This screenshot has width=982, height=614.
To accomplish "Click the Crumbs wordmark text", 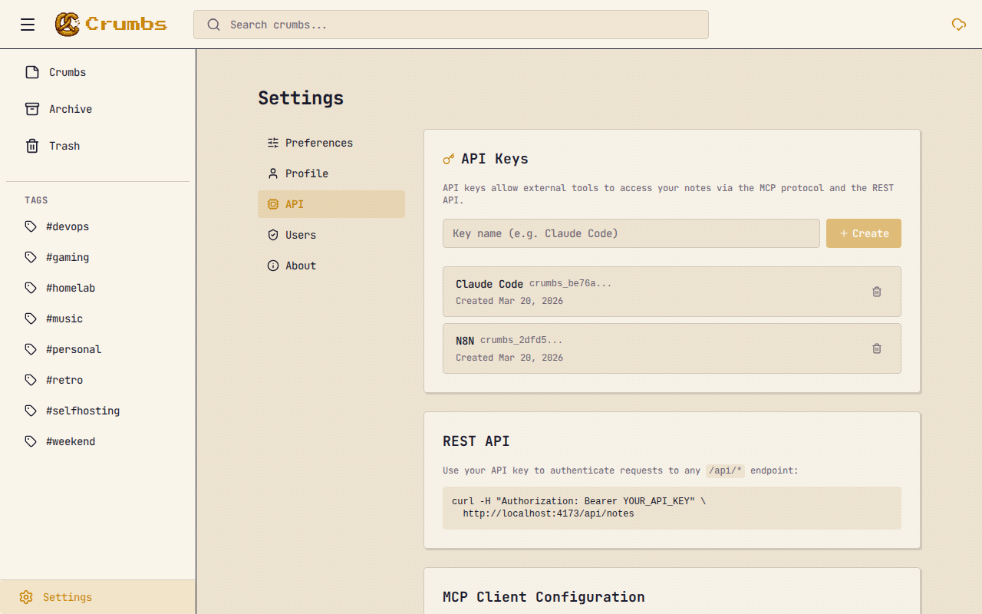I will pyautogui.click(x=127, y=25).
